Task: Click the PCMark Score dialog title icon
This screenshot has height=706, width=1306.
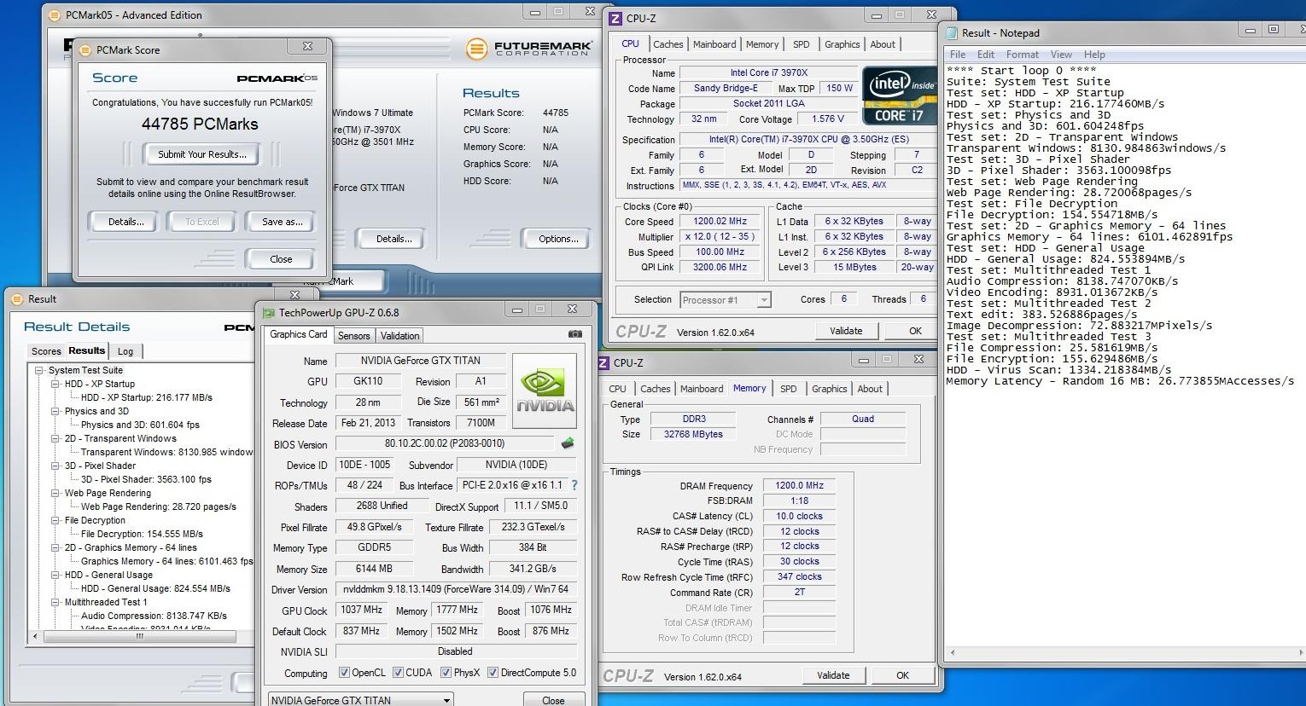Action: [x=85, y=49]
